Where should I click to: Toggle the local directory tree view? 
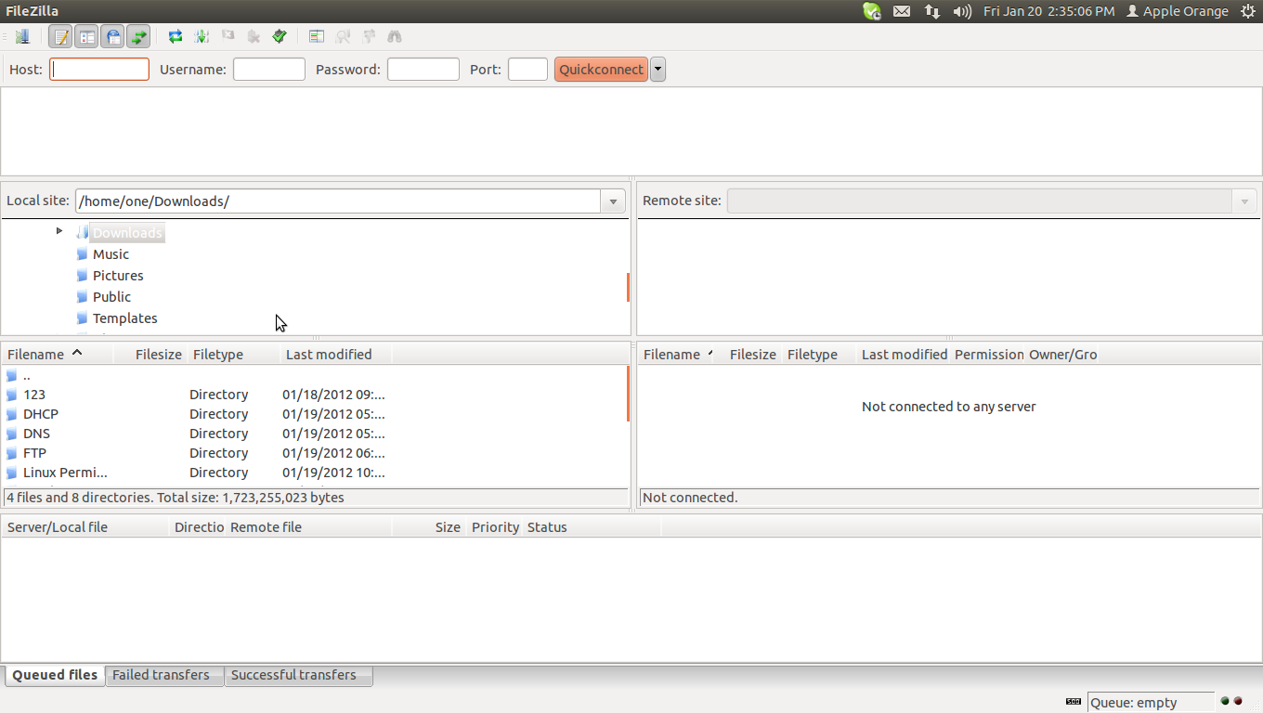(86, 36)
